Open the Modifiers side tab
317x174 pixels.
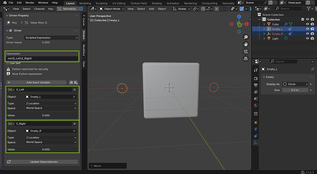[x=84, y=50]
